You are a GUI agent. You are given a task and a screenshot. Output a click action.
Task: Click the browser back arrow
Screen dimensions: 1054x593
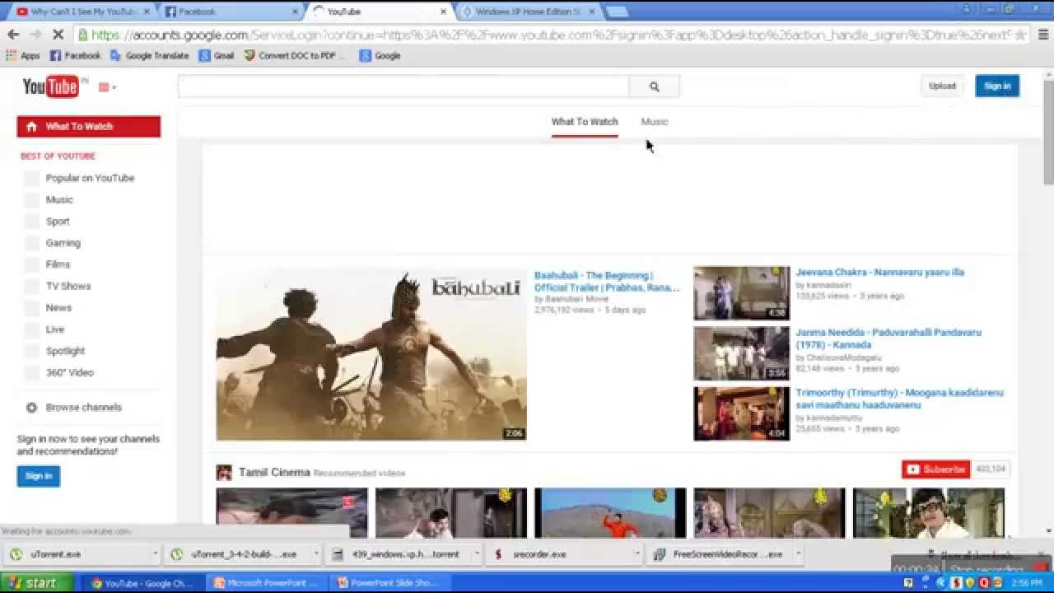13,35
